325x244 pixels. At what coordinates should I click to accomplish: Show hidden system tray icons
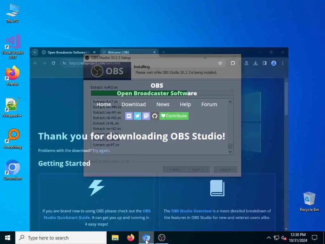[x=269, y=238]
